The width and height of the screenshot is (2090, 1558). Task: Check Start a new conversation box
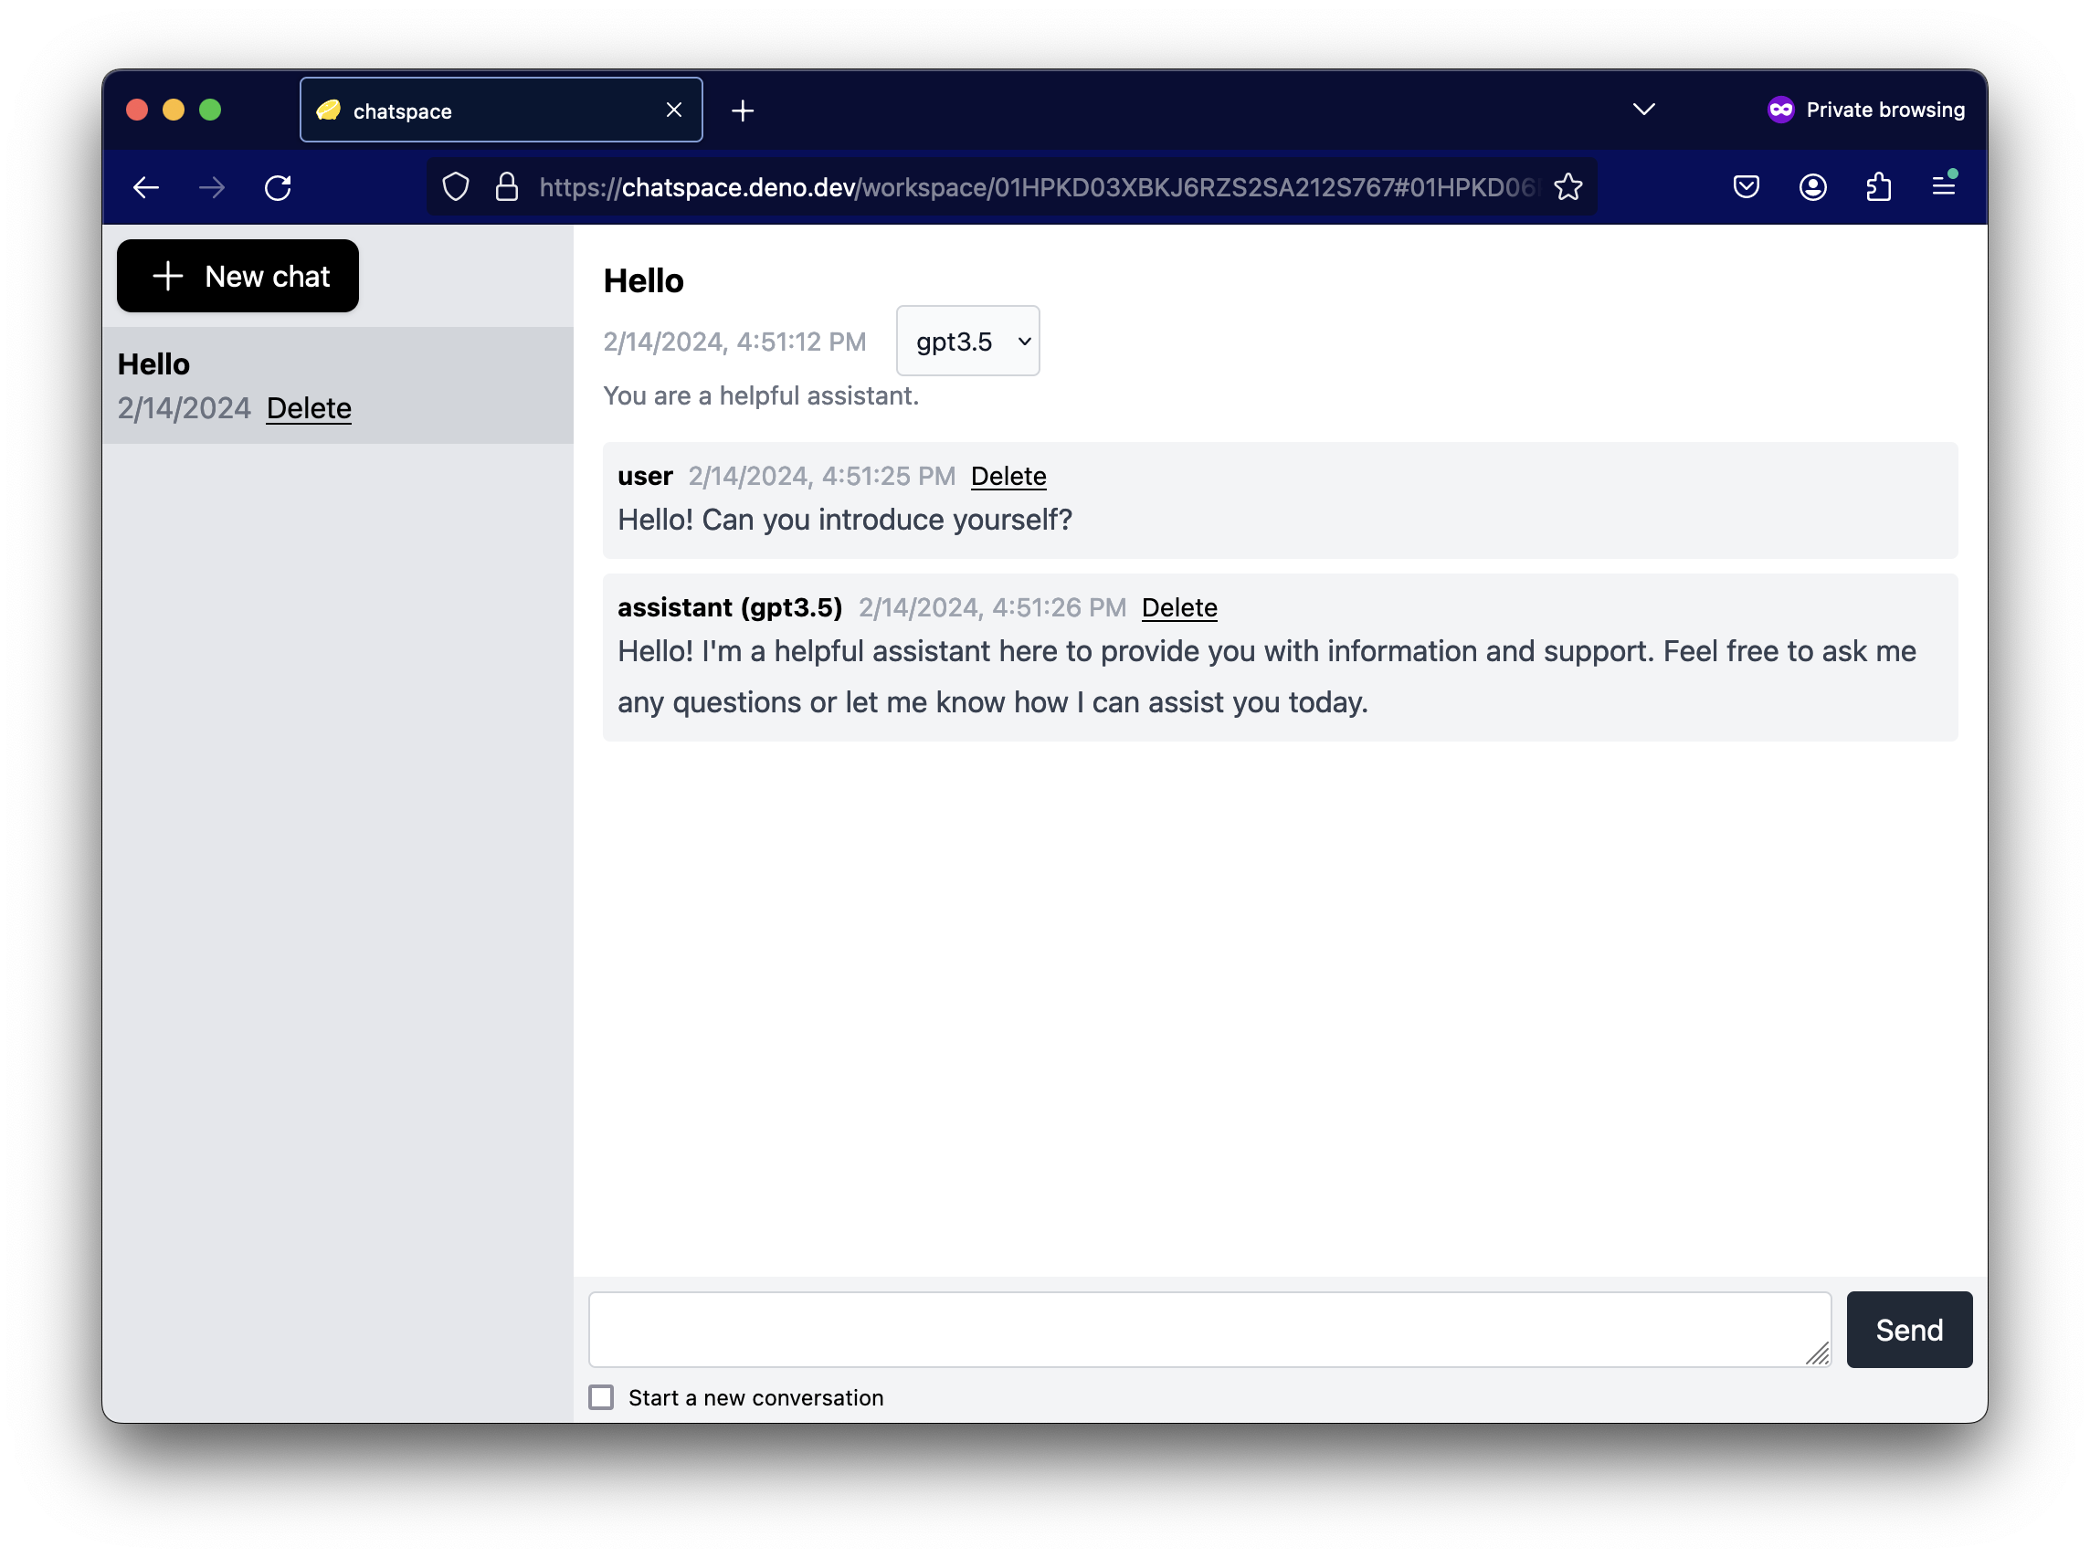tap(601, 1396)
